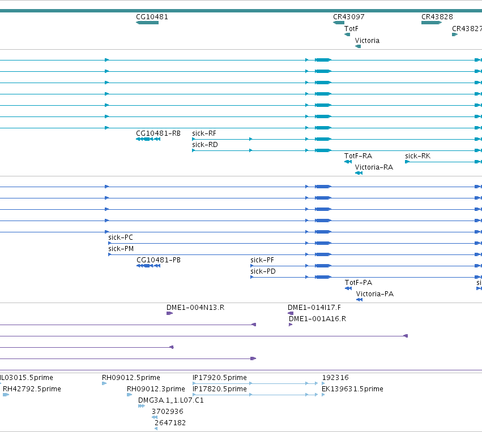Click the Victoria-PA protein label
The width and height of the screenshot is (482, 432).
[375, 294]
